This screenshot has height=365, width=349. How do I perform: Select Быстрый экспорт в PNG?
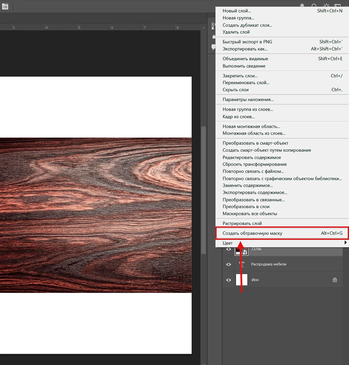tap(247, 42)
